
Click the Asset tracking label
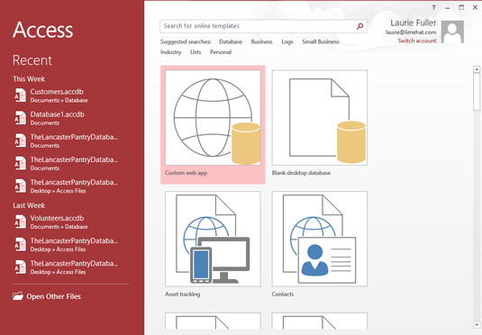(182, 294)
